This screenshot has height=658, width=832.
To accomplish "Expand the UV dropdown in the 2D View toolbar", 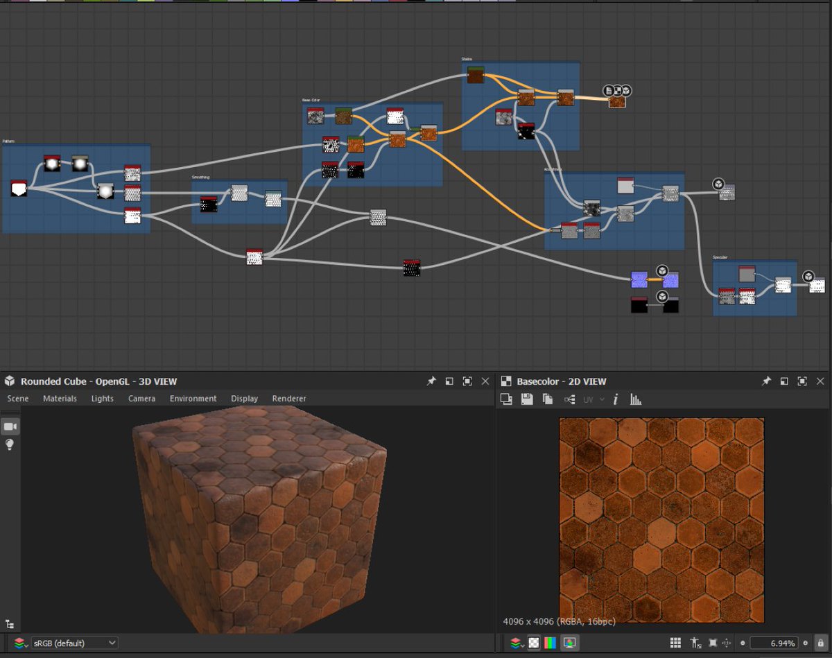I will pos(601,399).
